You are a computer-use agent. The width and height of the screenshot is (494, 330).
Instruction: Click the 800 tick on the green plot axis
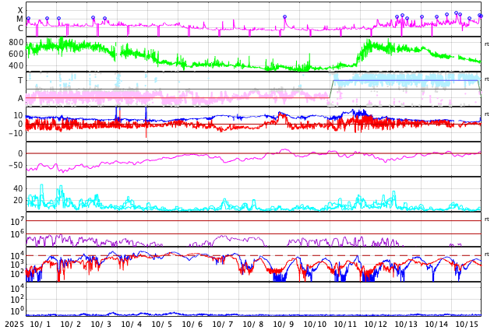16,42
